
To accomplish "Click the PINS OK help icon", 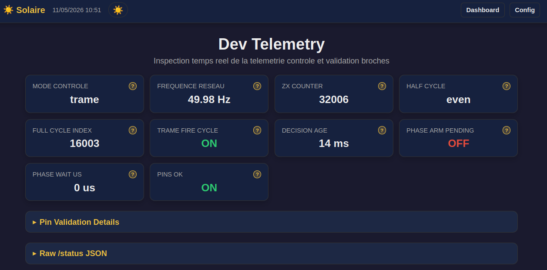I will (x=257, y=174).
